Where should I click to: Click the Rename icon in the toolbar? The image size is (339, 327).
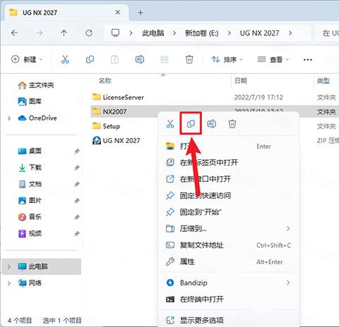click(140, 59)
